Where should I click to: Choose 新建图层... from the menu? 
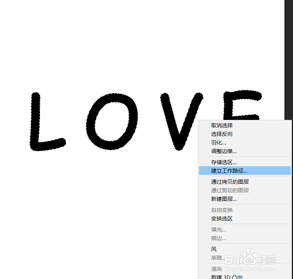point(245,199)
